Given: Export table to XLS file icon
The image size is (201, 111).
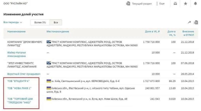Looking at the screenshot, I should 196,23.
